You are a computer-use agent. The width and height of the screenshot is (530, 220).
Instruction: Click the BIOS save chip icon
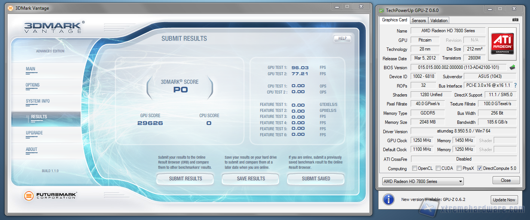512,67
